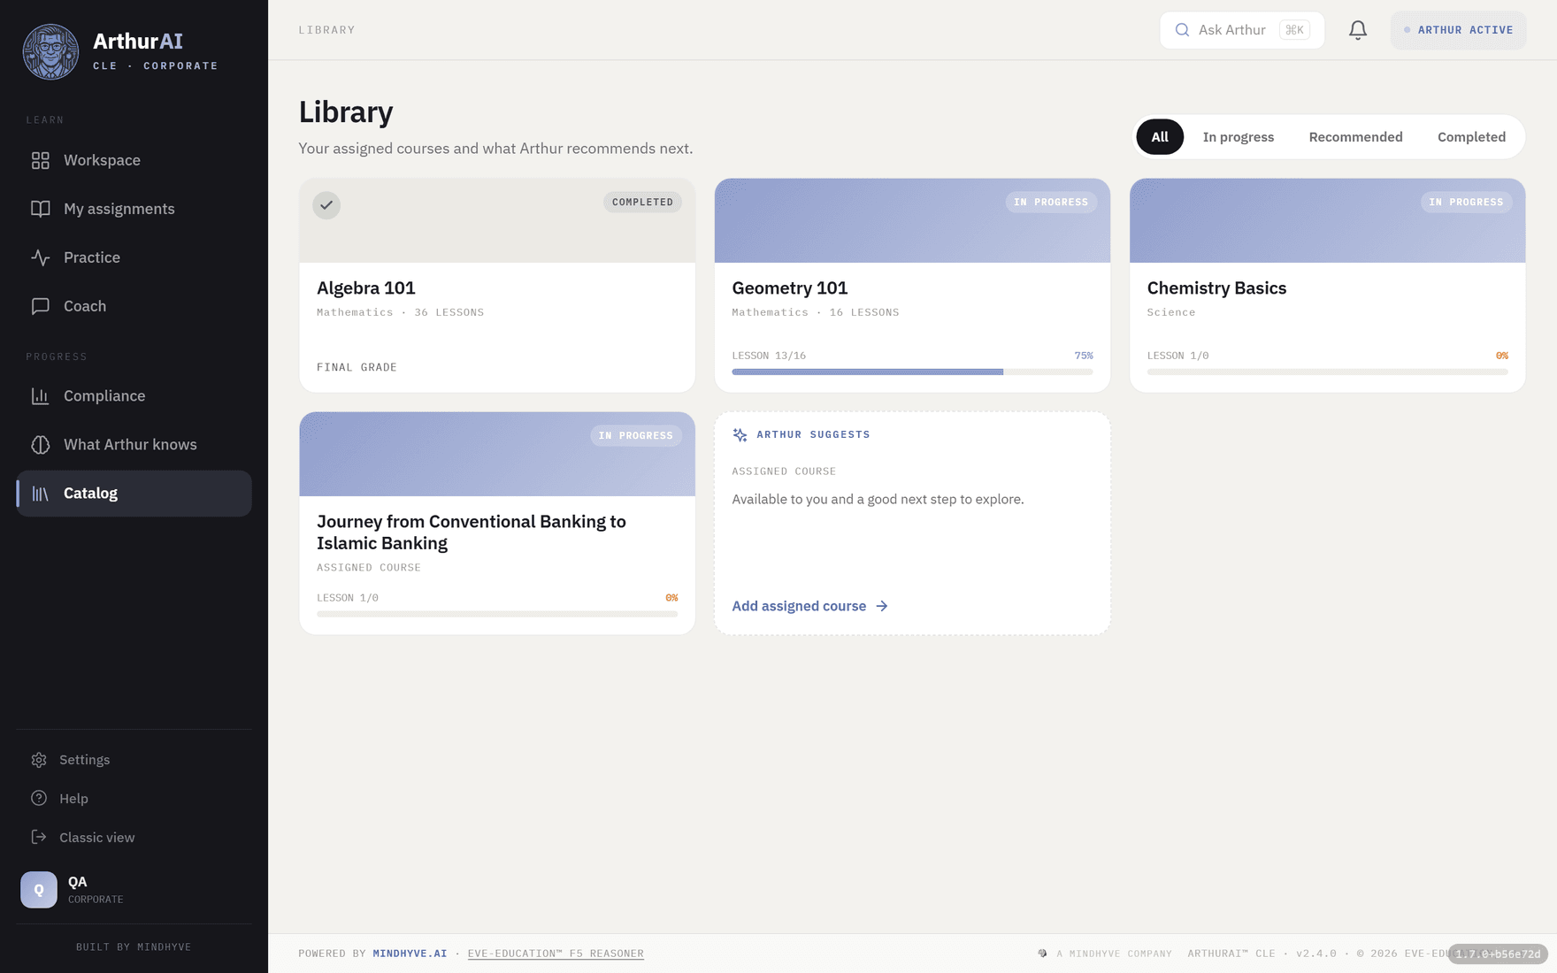Click the search magnifier icon
This screenshot has width=1557, height=973.
pyautogui.click(x=1182, y=30)
